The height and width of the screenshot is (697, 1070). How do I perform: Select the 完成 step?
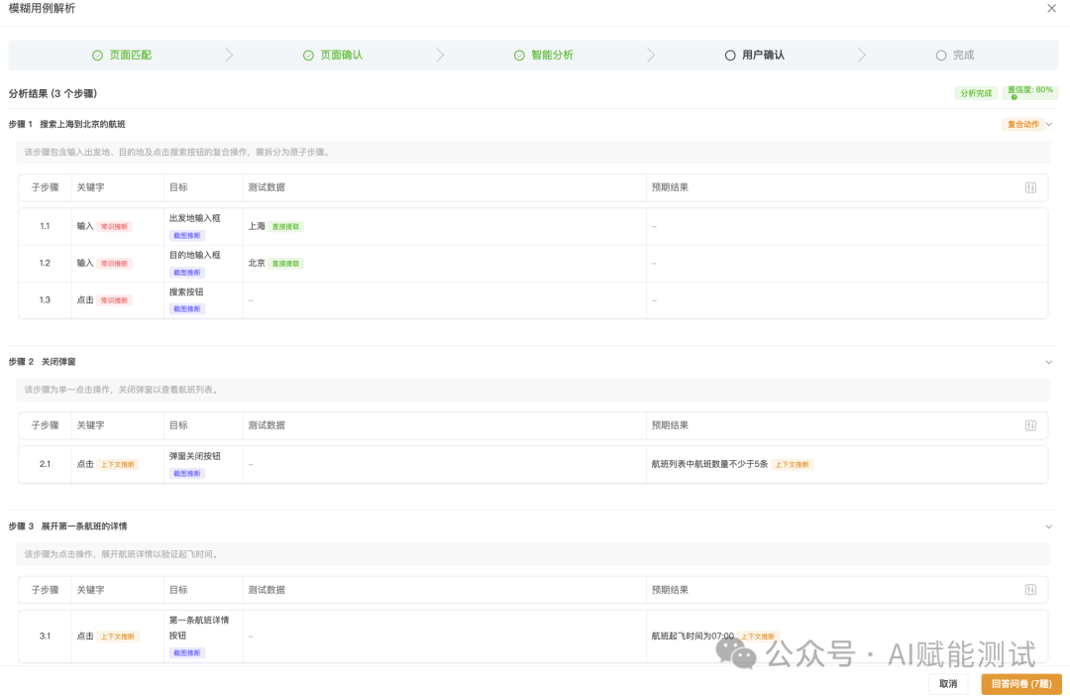point(955,56)
